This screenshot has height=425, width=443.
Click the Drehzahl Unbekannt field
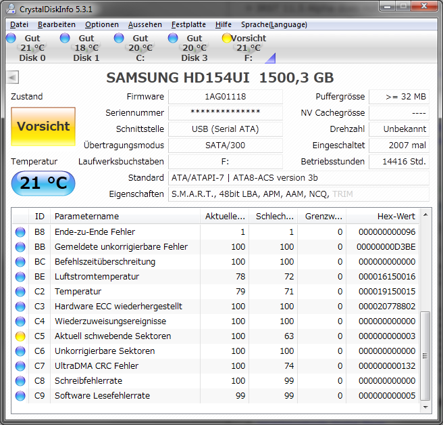(x=399, y=129)
